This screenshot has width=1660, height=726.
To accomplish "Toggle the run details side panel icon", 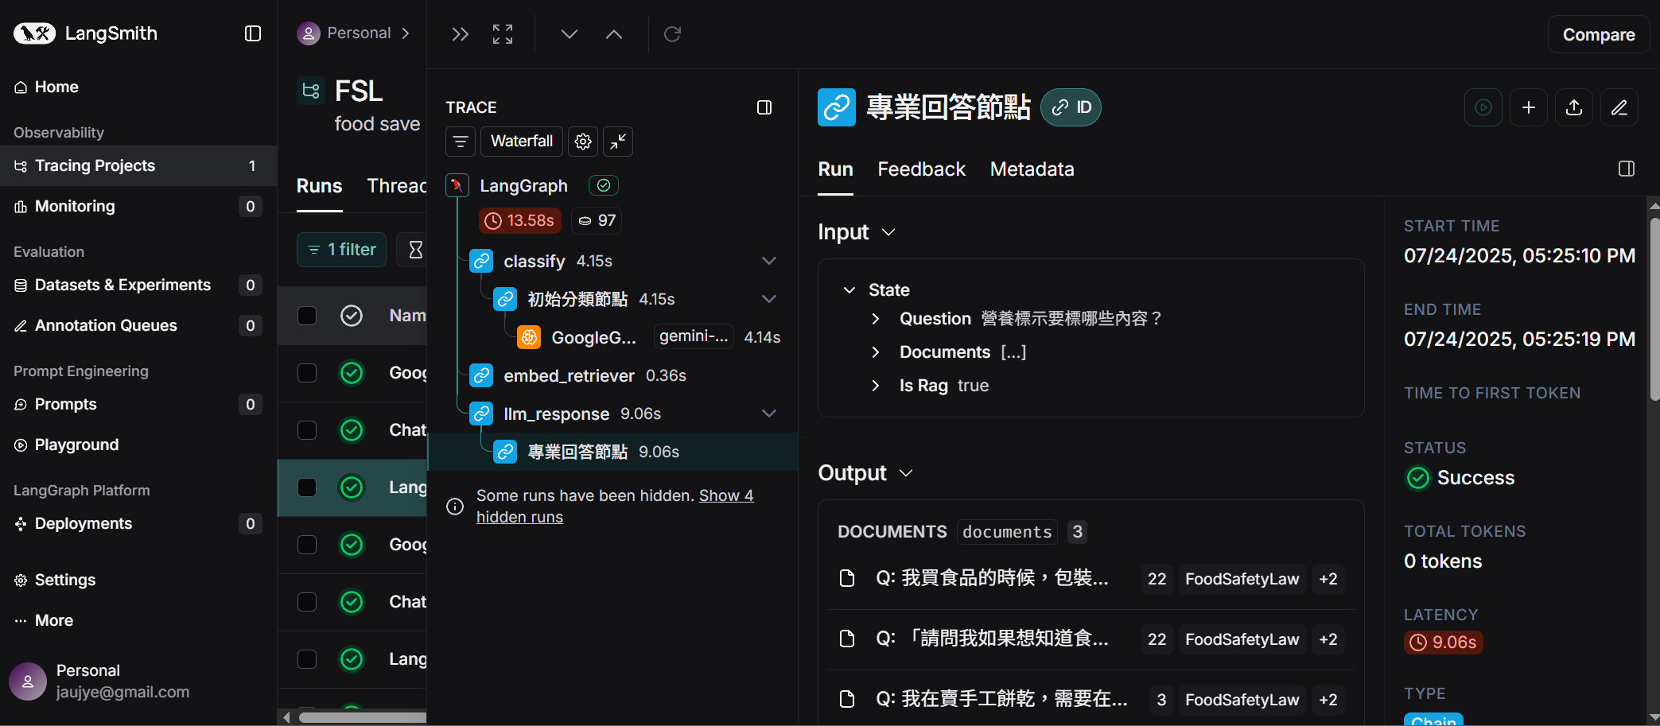I will [1627, 169].
